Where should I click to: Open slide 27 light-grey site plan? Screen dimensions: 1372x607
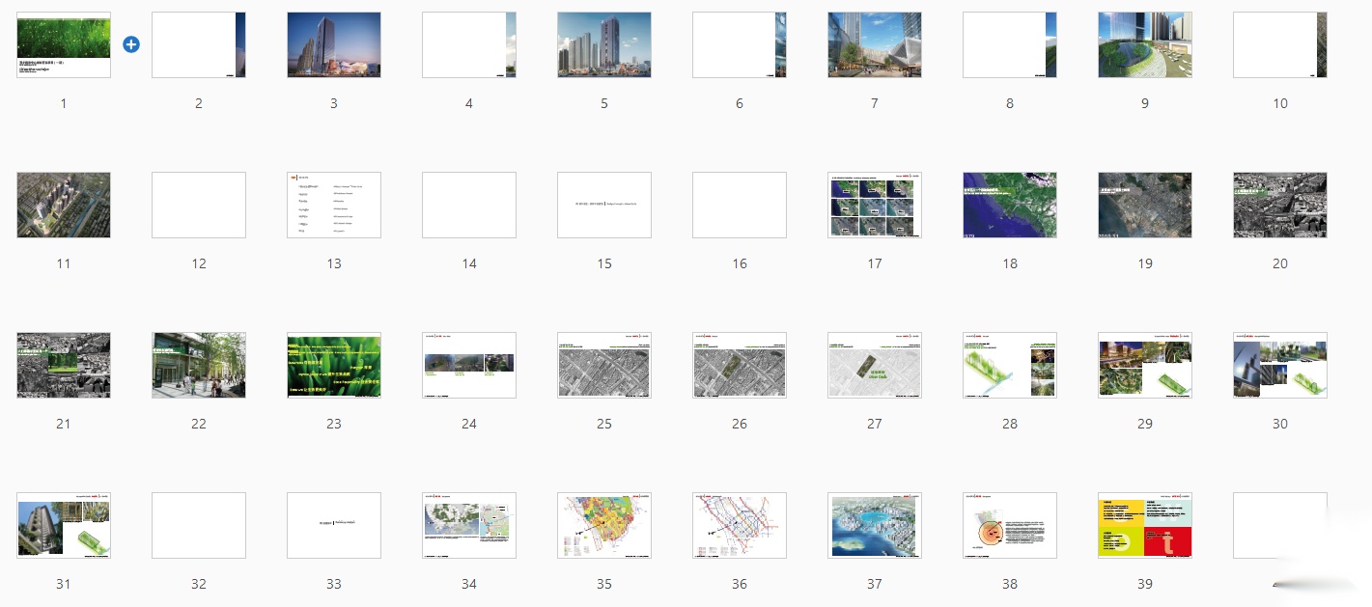tap(875, 365)
